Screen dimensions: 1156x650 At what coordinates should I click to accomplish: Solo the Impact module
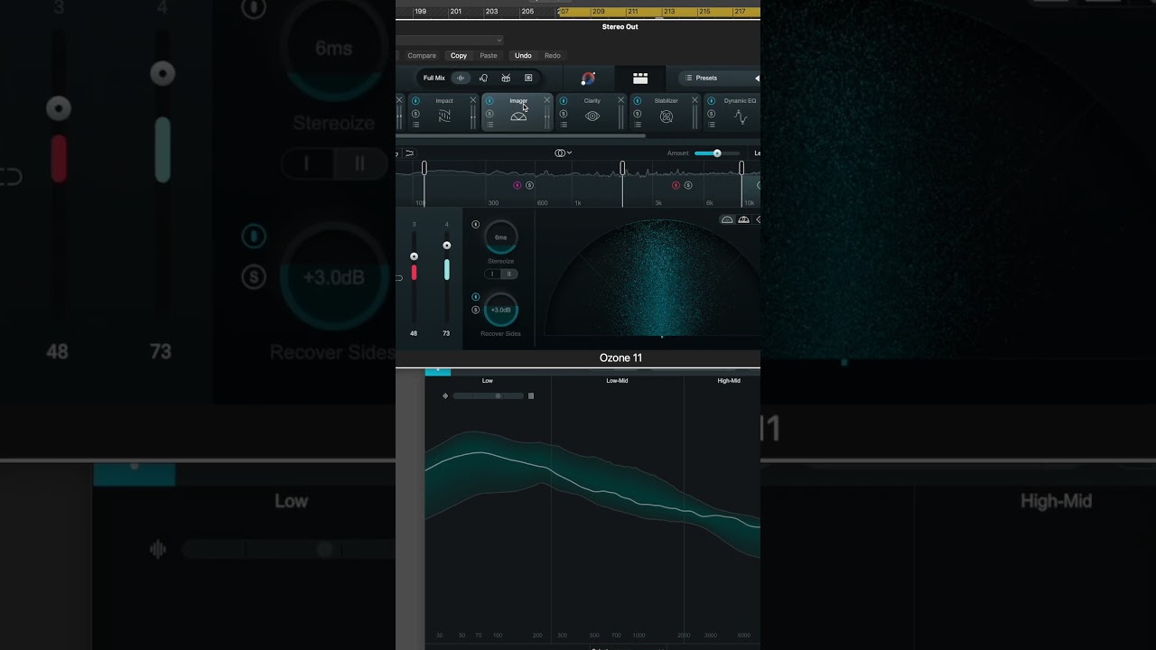pyautogui.click(x=415, y=114)
